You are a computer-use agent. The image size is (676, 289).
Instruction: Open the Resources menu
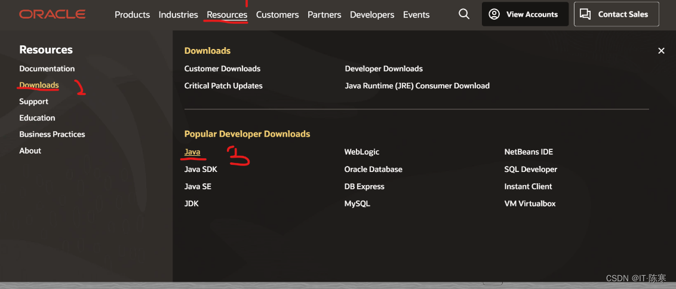click(227, 15)
